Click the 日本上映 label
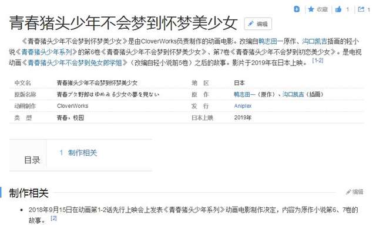Viewport: 376px width, 236px height. tap(202, 118)
